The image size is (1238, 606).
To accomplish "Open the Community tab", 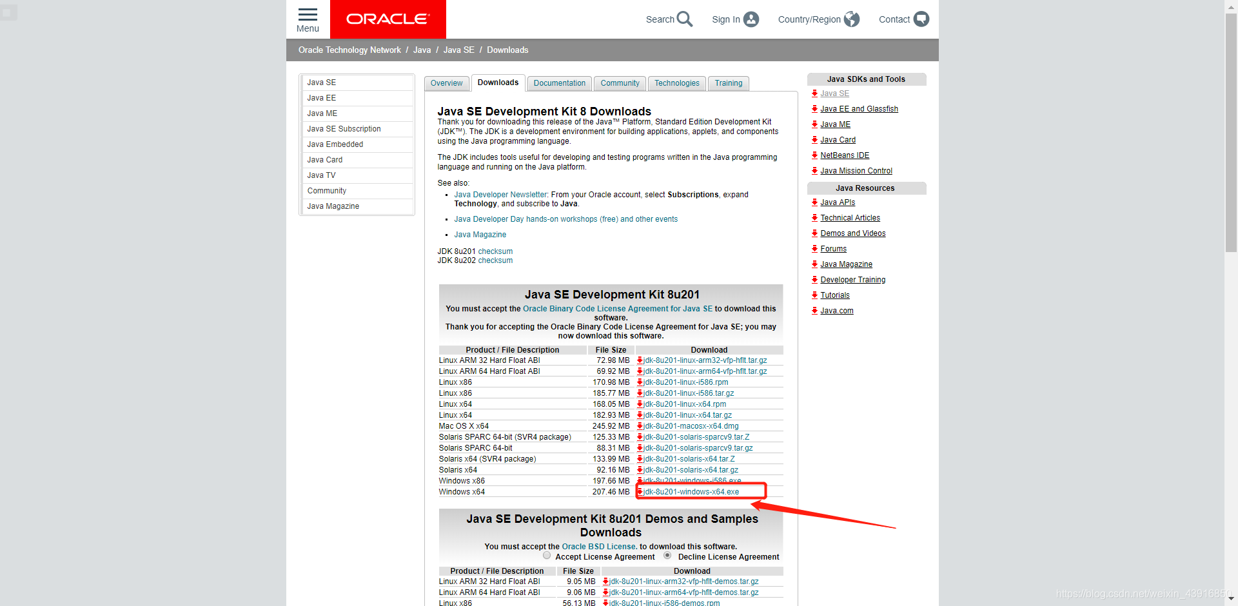I will [x=619, y=83].
